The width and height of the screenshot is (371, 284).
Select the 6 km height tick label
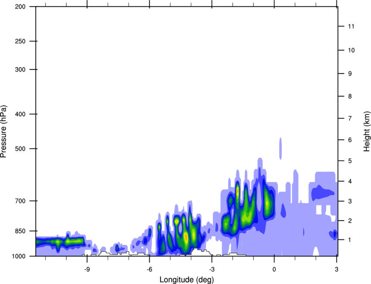[x=349, y=140]
